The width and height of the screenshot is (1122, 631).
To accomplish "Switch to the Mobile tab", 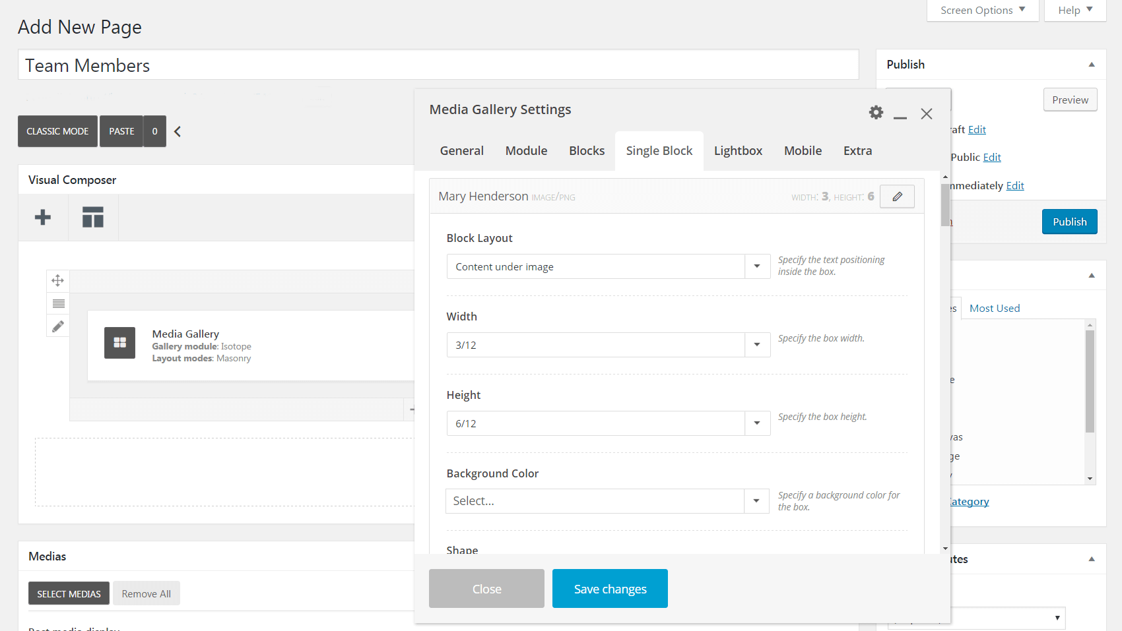I will (803, 151).
